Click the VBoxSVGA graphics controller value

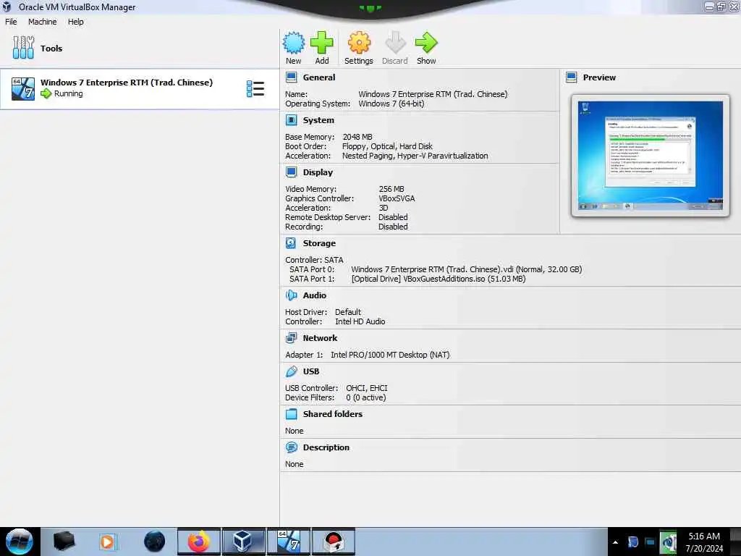pos(397,198)
